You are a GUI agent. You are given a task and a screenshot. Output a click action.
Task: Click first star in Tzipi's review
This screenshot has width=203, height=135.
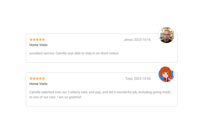tap(31, 78)
